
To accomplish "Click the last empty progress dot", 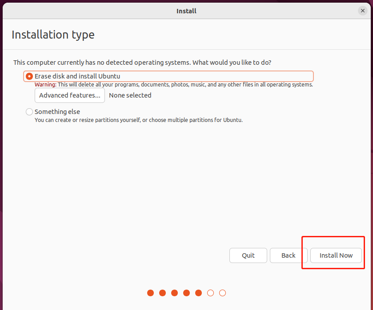I will tap(223, 293).
